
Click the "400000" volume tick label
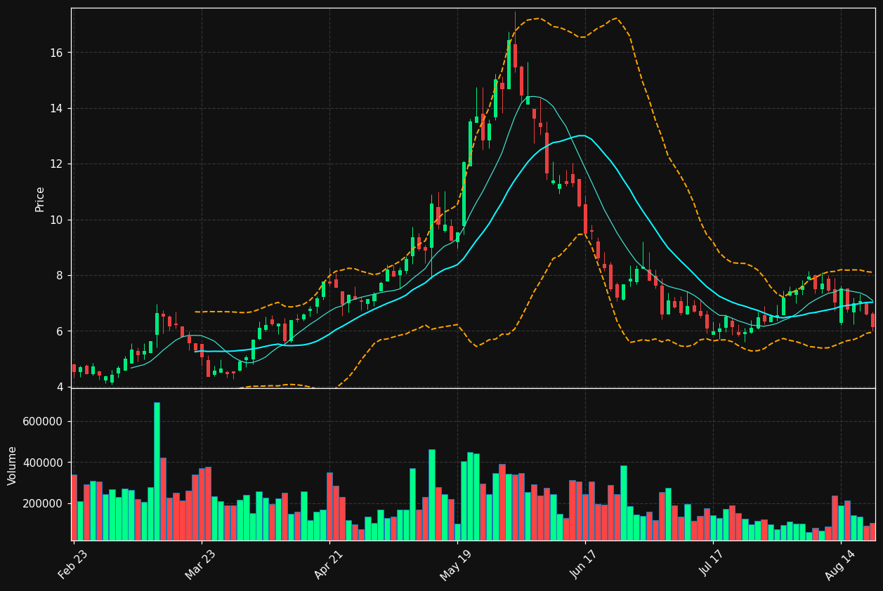pyautogui.click(x=42, y=463)
